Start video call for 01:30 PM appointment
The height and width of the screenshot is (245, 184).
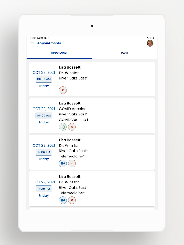[x=63, y=200]
